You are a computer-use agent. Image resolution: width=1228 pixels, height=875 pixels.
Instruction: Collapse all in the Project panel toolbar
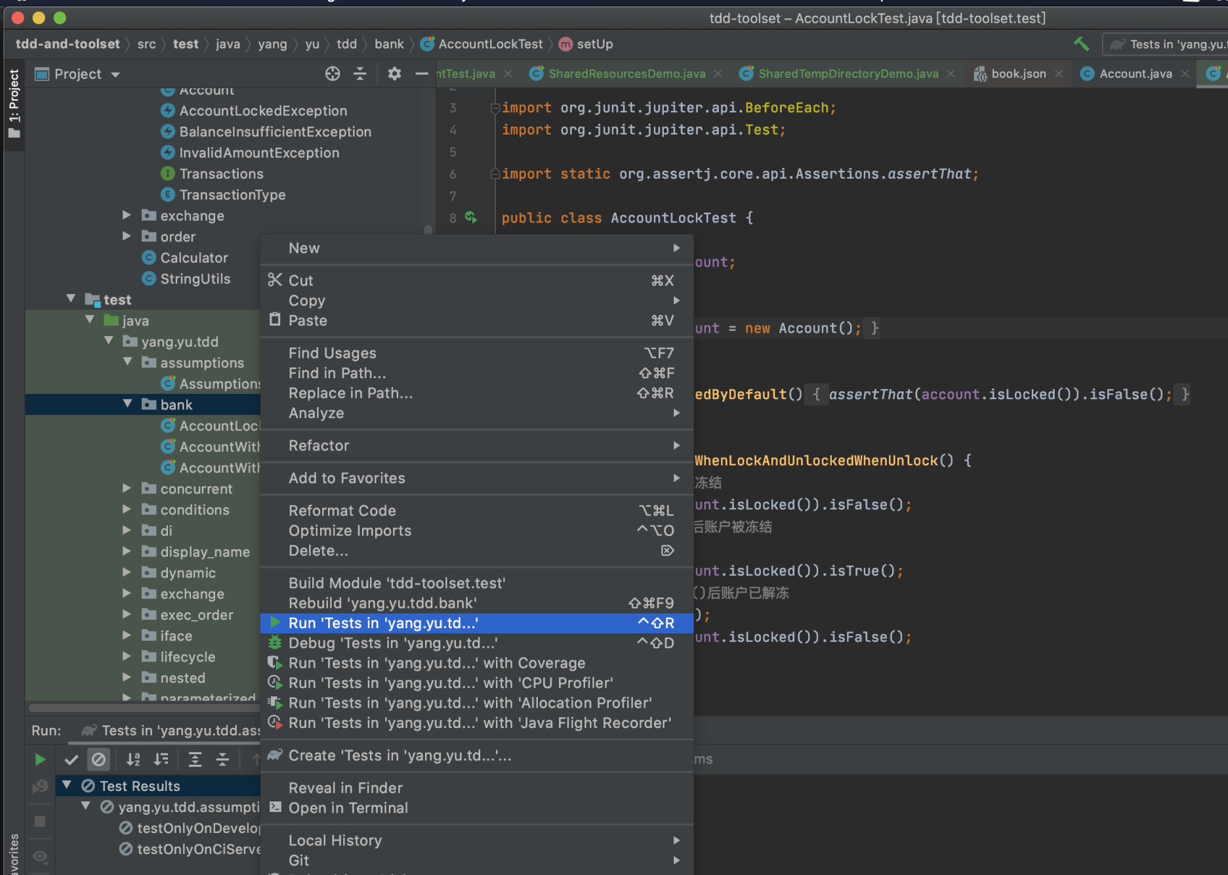click(360, 74)
